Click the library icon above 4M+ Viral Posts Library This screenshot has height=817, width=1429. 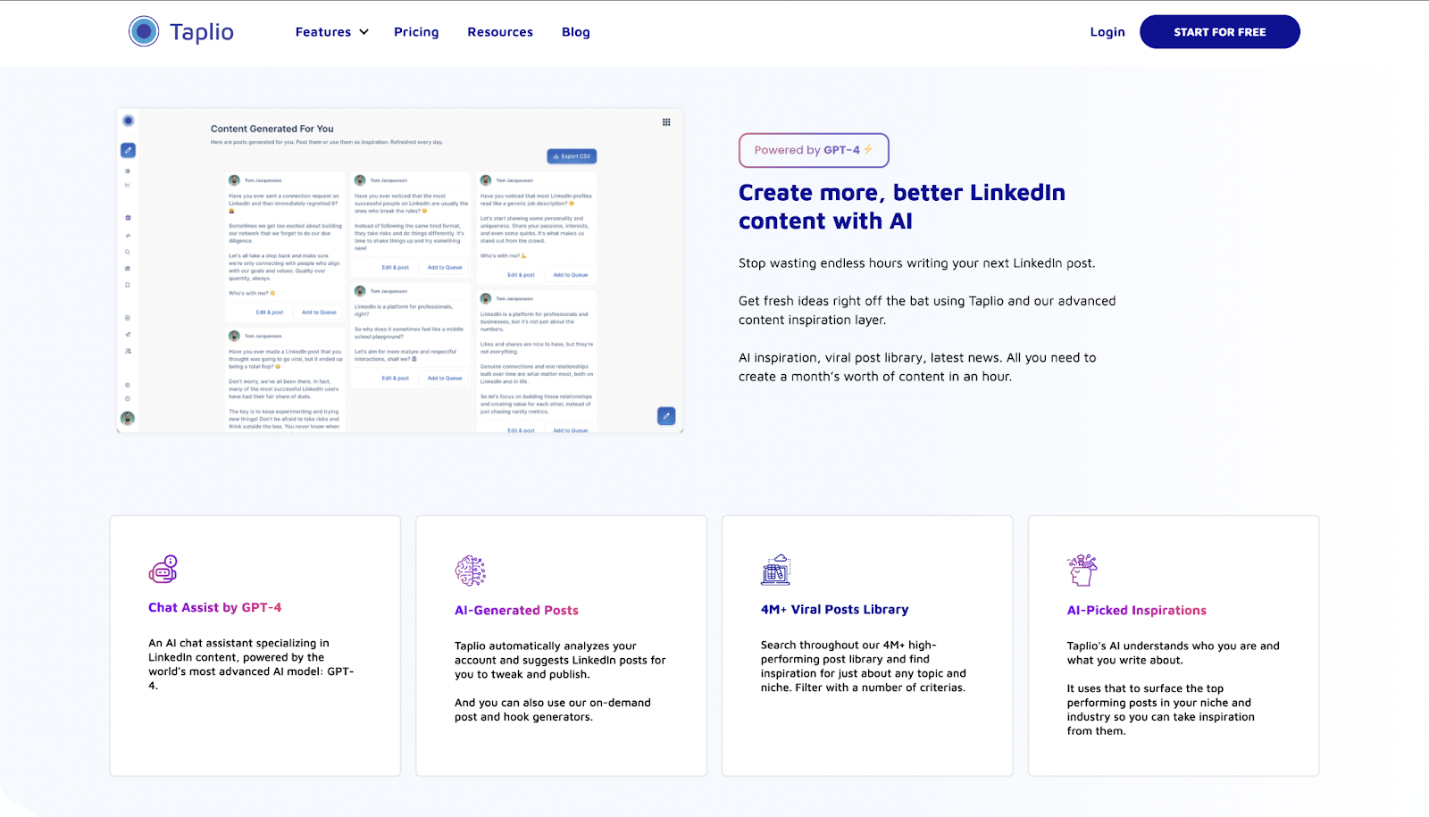pyautogui.click(x=776, y=570)
